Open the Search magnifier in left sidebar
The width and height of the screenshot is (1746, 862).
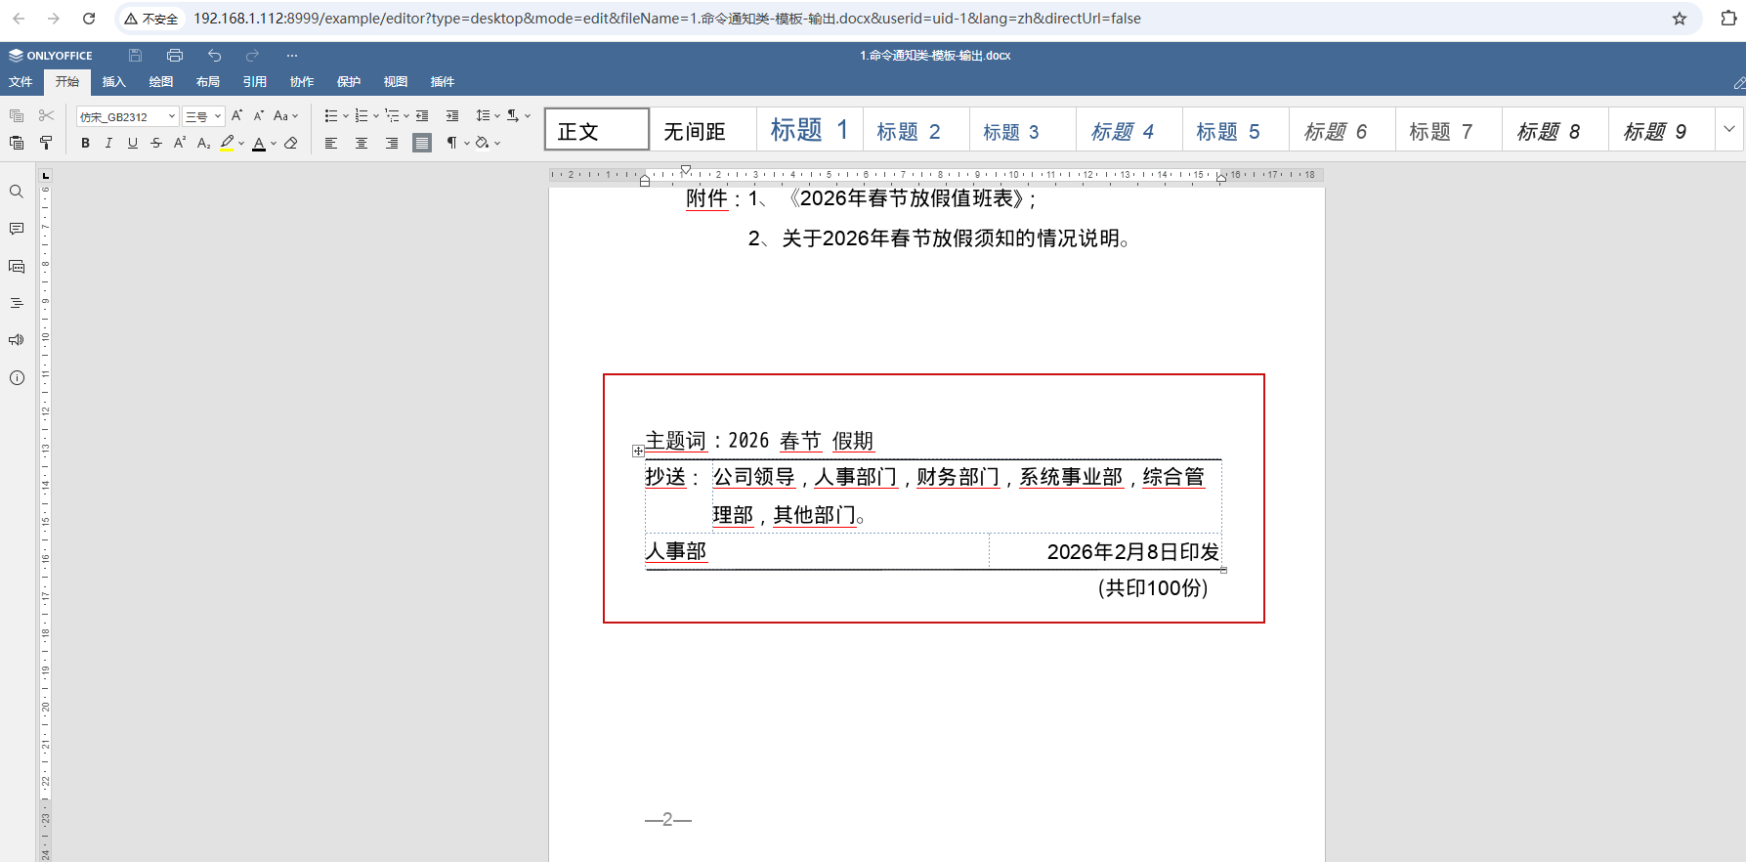tap(17, 192)
